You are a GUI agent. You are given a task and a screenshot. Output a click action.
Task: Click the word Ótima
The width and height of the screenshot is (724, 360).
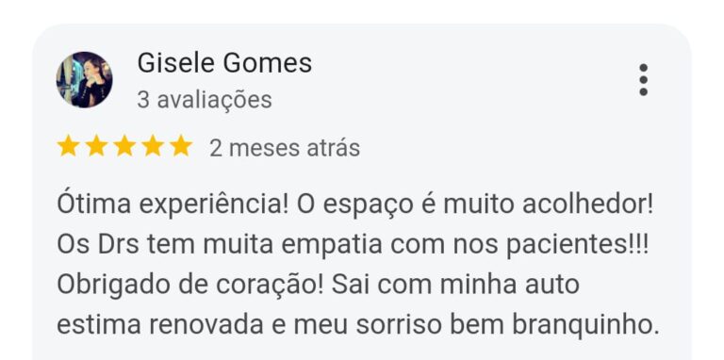coord(93,204)
